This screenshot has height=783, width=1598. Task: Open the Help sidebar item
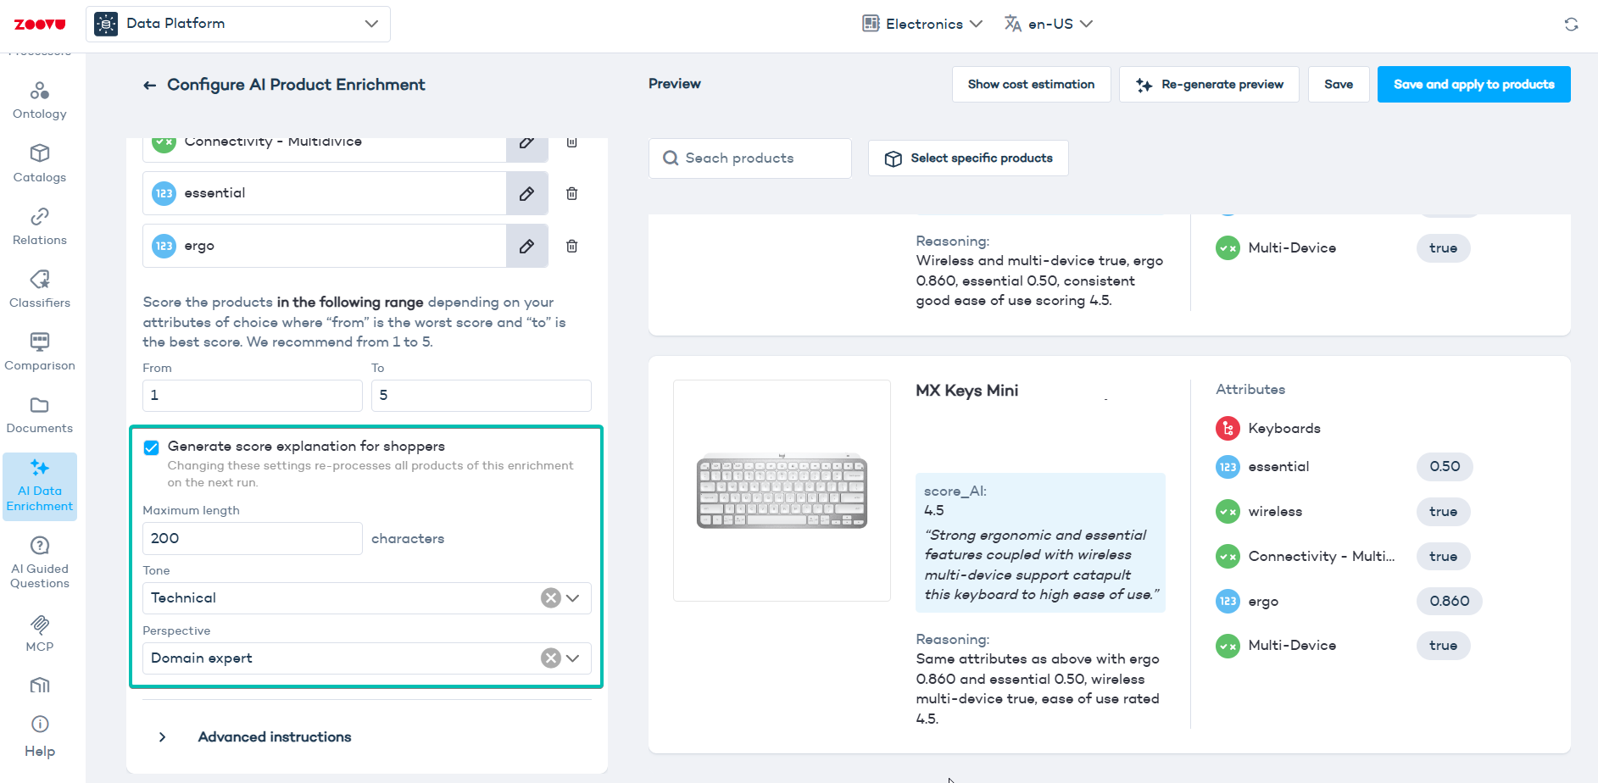[40, 736]
